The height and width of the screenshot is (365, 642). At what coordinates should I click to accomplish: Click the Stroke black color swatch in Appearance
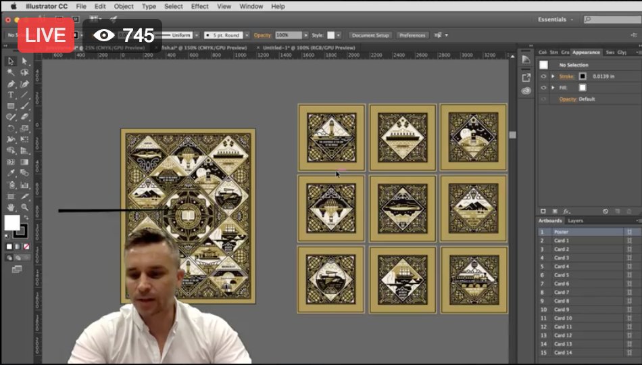[x=583, y=76]
